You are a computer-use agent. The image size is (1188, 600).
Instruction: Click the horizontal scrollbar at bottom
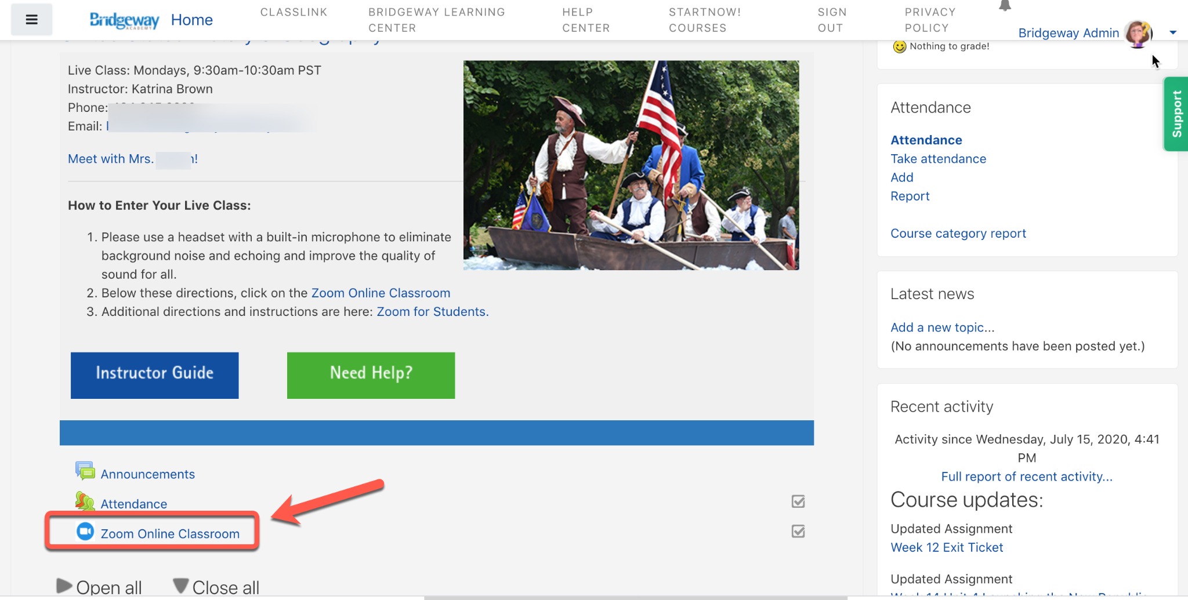[x=635, y=598]
